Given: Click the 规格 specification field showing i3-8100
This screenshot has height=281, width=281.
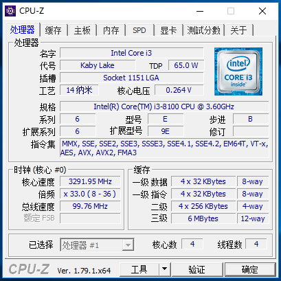Looking at the screenshot, I should coord(164,106).
